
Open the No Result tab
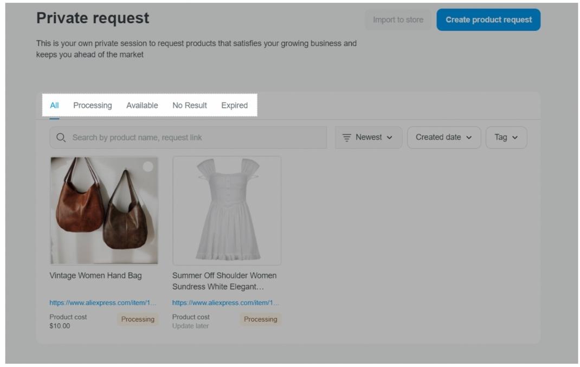(190, 106)
